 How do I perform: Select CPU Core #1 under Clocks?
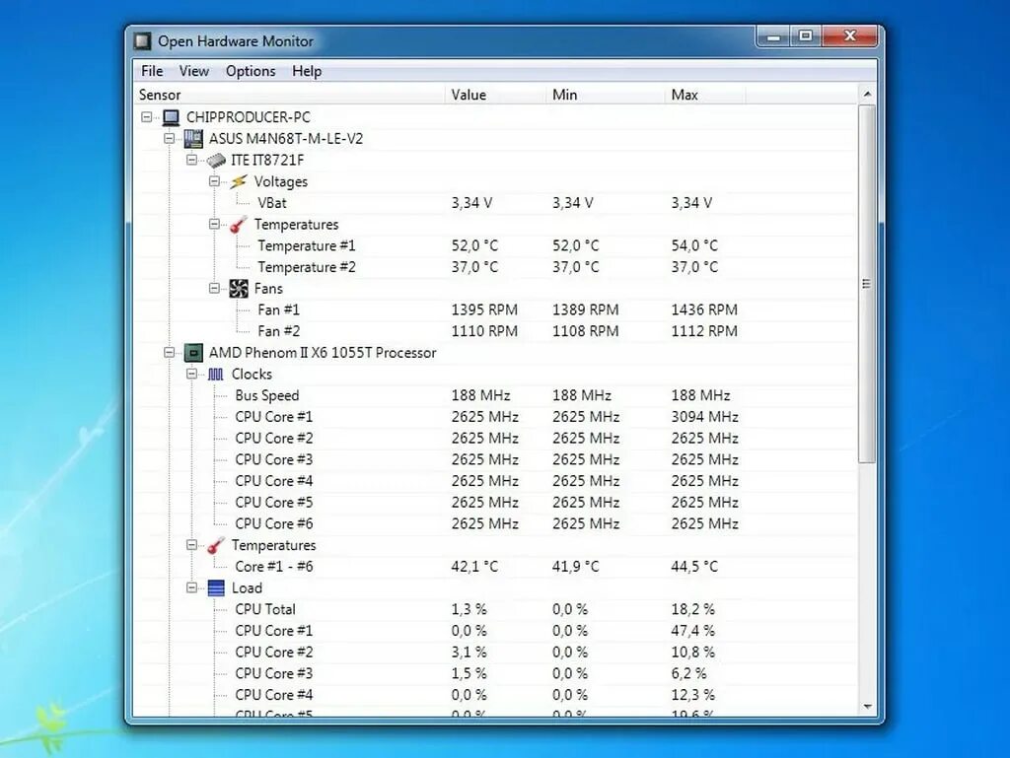point(495,417)
